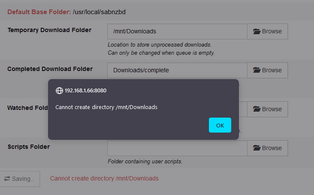
Task: Click the Scripts Folder input field
Action: (x=177, y=148)
